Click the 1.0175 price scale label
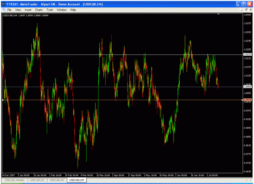Screen dimensions: 254x184 pyautogui.click(x=247, y=67)
